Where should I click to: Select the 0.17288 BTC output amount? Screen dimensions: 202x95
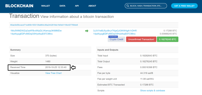click(170, 31)
